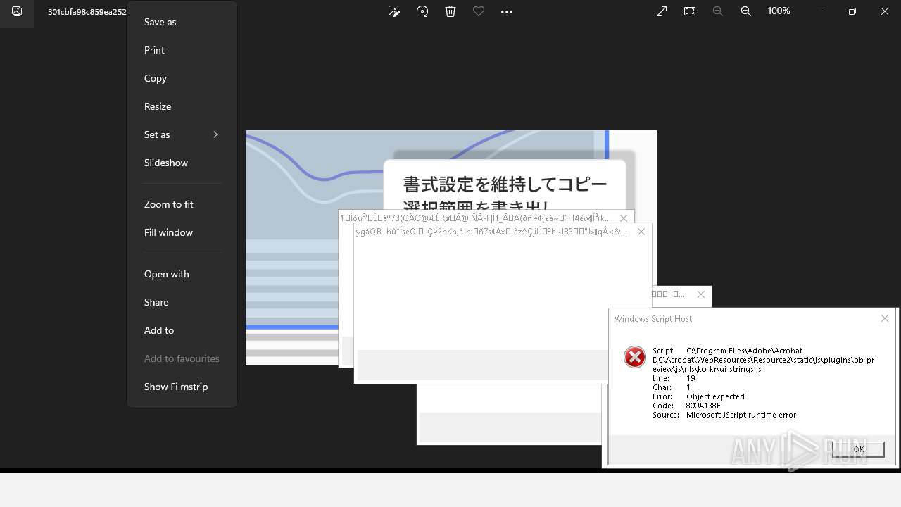The height and width of the screenshot is (507, 901).
Task: Click the zoom to fit icon
Action: (x=690, y=11)
